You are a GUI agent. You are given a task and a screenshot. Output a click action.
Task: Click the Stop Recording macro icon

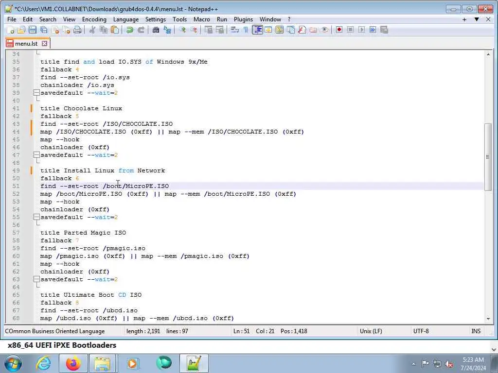tap(350, 30)
